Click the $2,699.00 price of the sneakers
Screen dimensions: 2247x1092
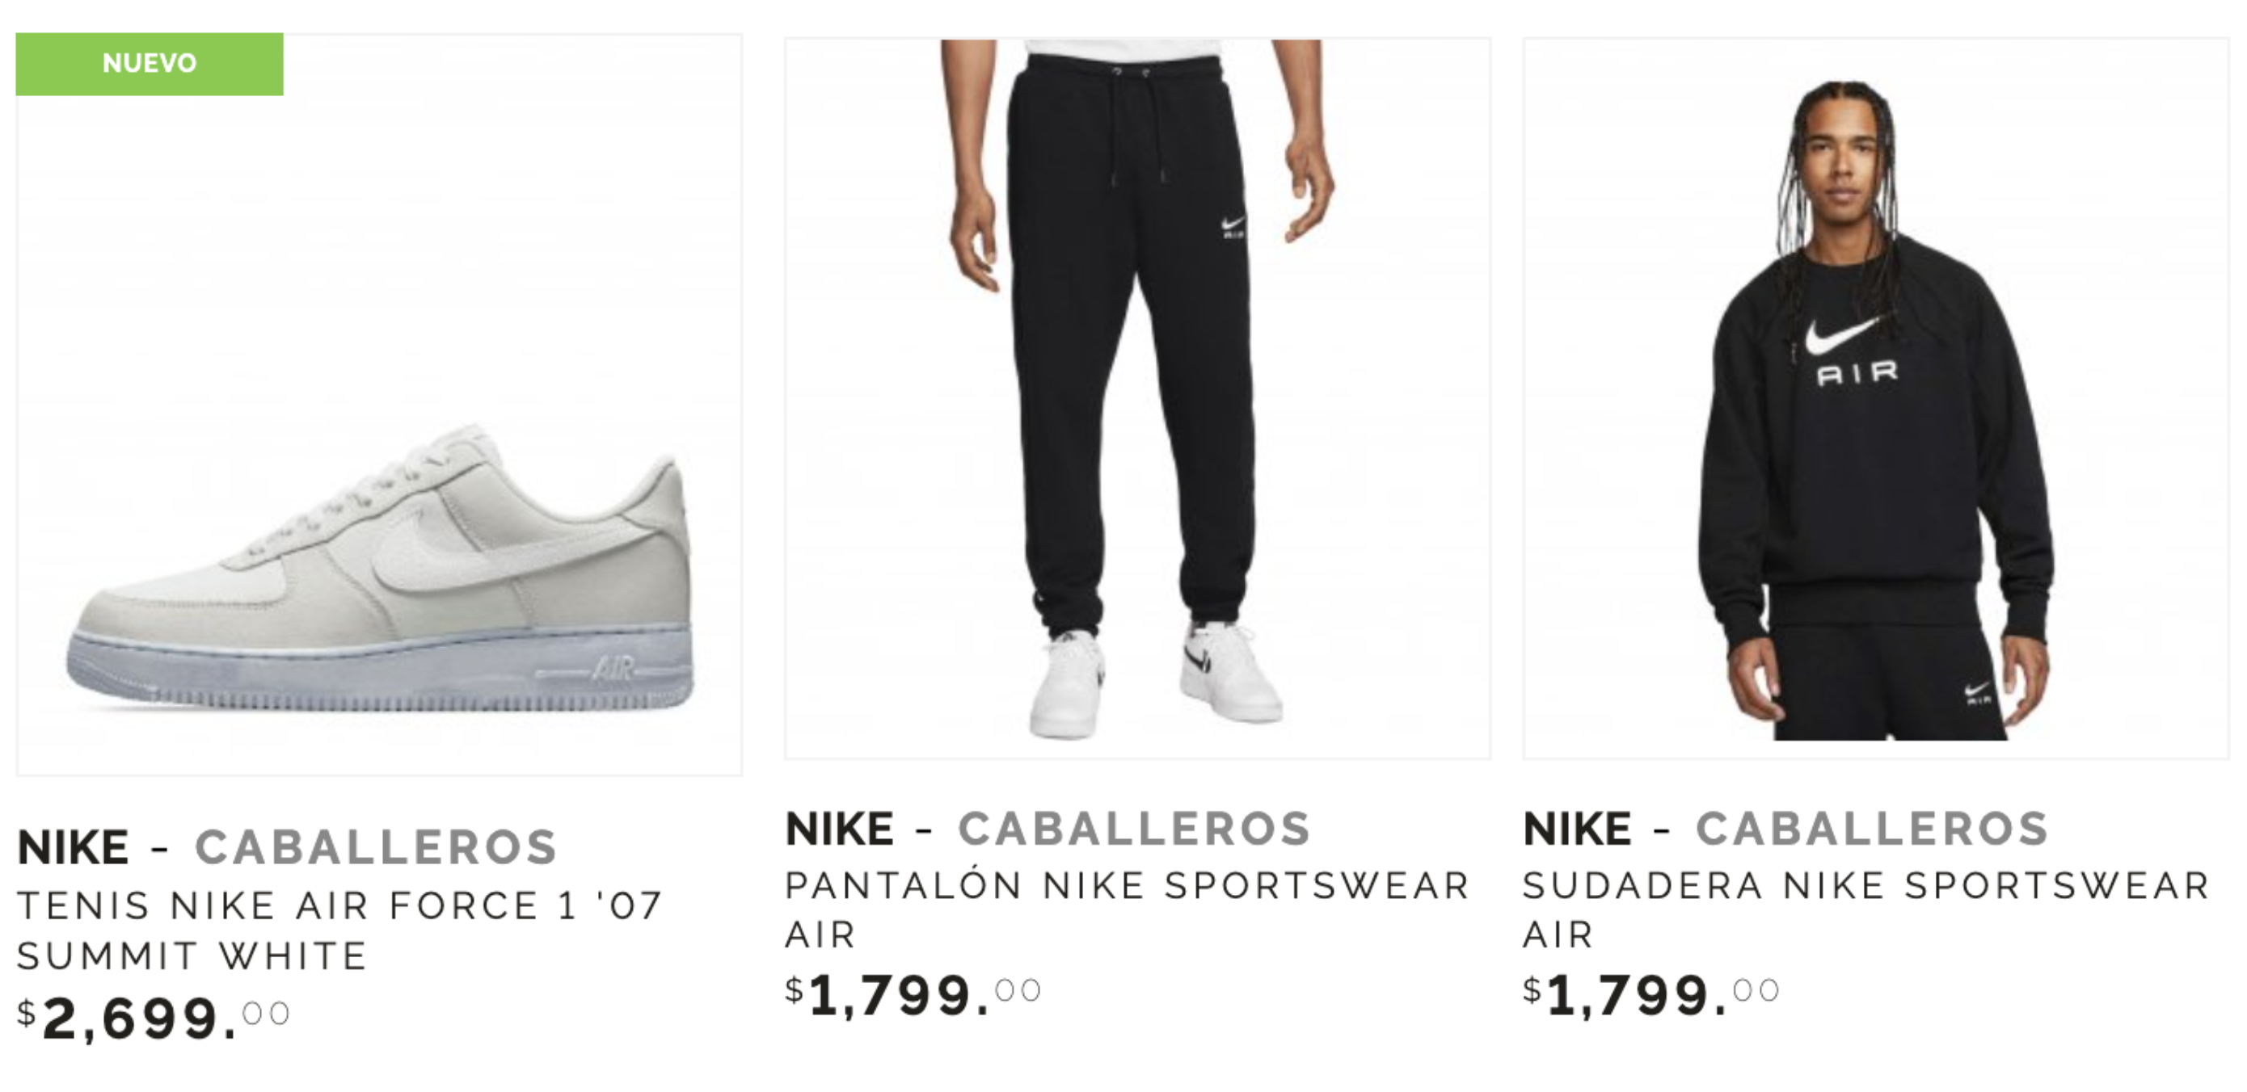coord(154,1017)
